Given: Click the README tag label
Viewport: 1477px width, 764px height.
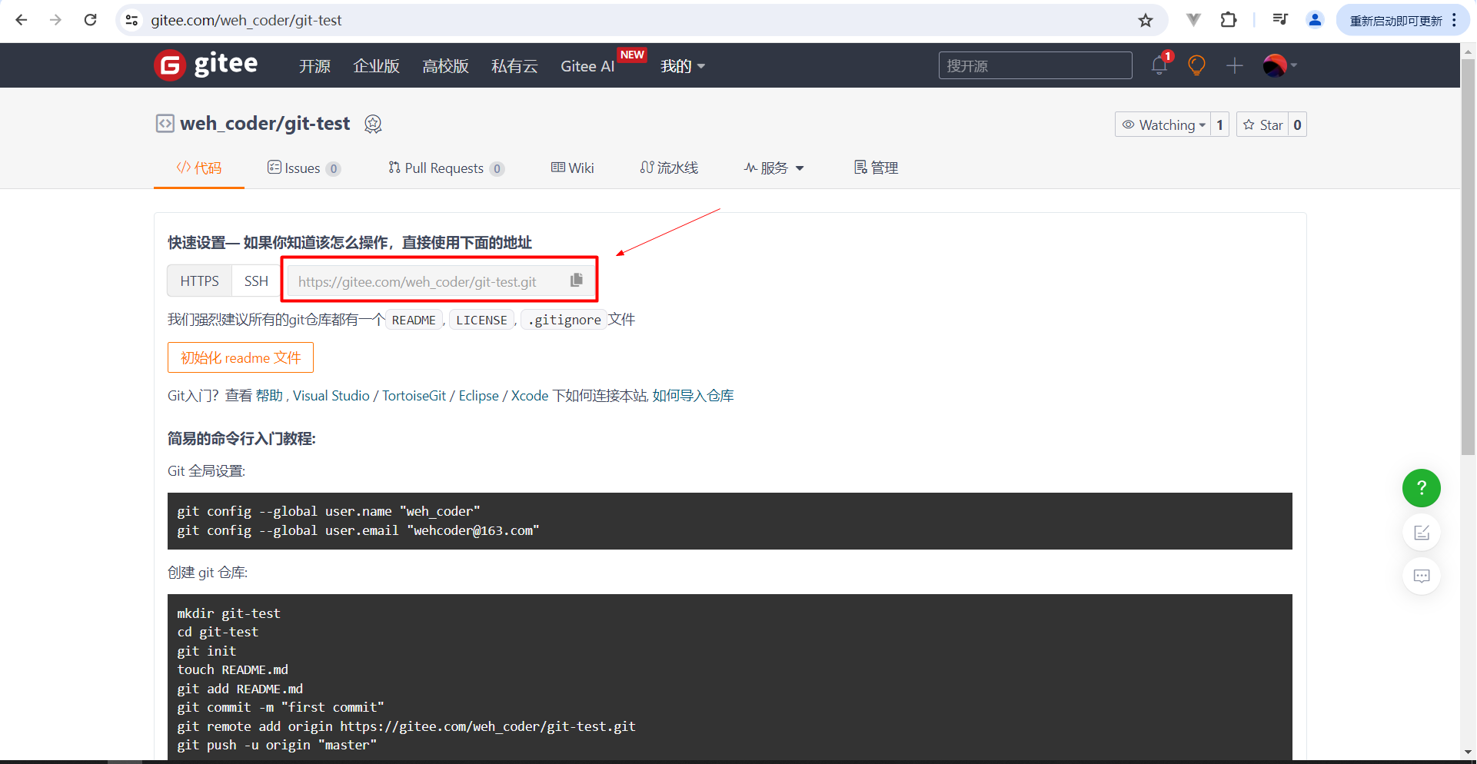Looking at the screenshot, I should click(x=414, y=320).
